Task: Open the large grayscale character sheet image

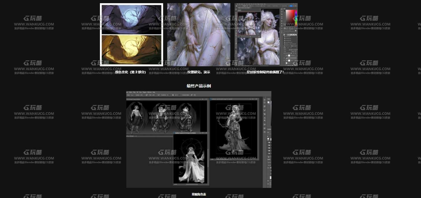Action: (x=199, y=139)
